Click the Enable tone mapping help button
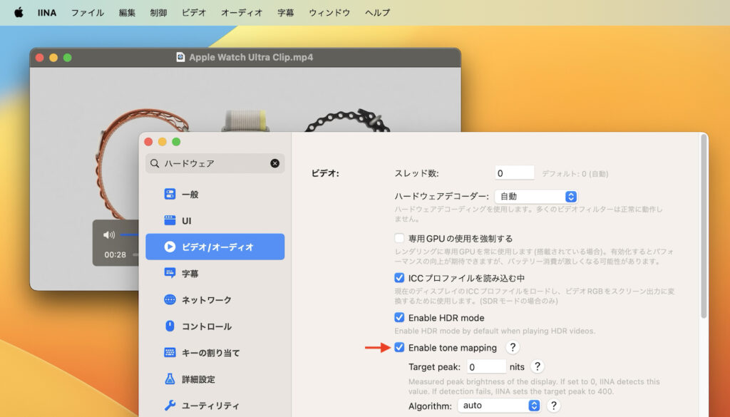Viewport: 730px width, 417px height. [513, 347]
